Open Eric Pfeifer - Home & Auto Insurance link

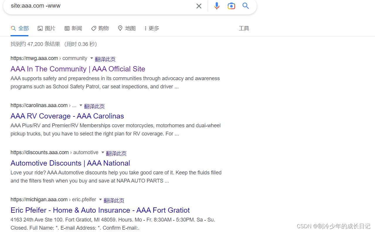(100, 210)
